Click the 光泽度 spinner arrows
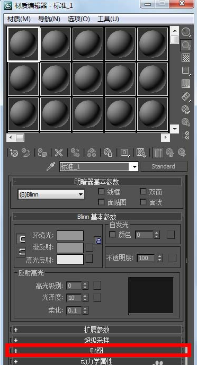The height and width of the screenshot is (365, 197). point(85,298)
